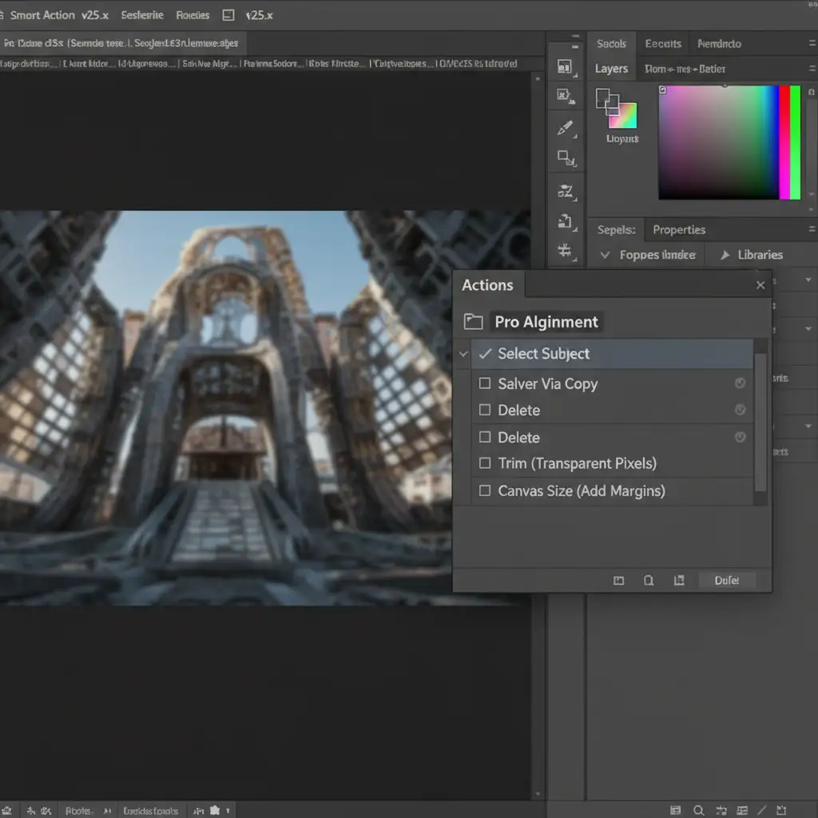Expand the Libraries section arrow

point(725,255)
